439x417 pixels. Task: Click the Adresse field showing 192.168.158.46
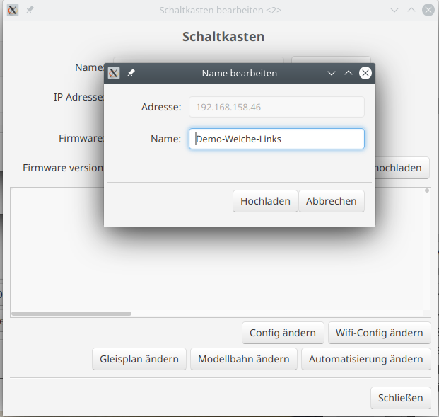[276, 107]
